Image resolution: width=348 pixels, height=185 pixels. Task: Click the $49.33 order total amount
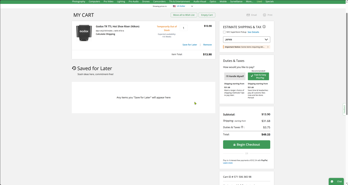[x=266, y=135]
